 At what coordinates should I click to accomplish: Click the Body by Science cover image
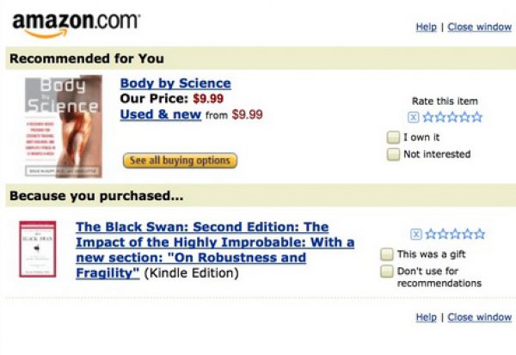pos(63,126)
